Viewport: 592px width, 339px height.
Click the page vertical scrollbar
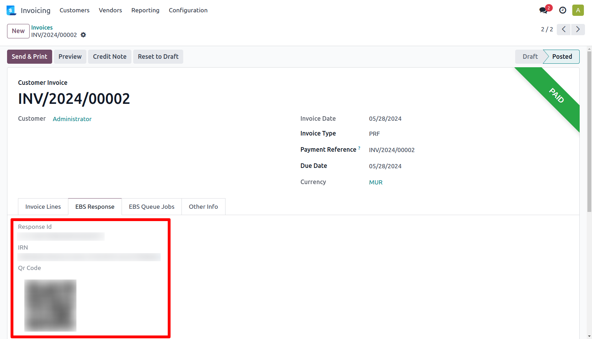[589, 132]
